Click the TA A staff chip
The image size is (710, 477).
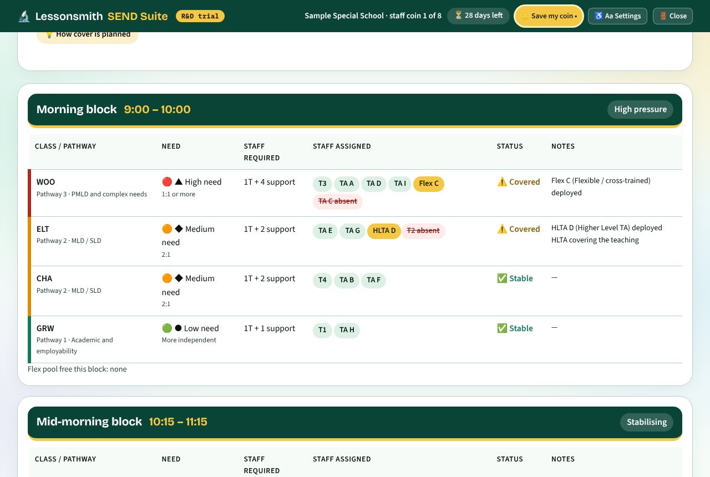347,184
